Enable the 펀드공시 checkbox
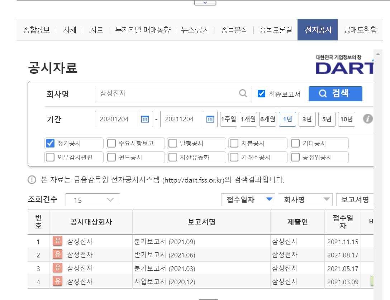This screenshot has width=390, height=300. point(111,157)
